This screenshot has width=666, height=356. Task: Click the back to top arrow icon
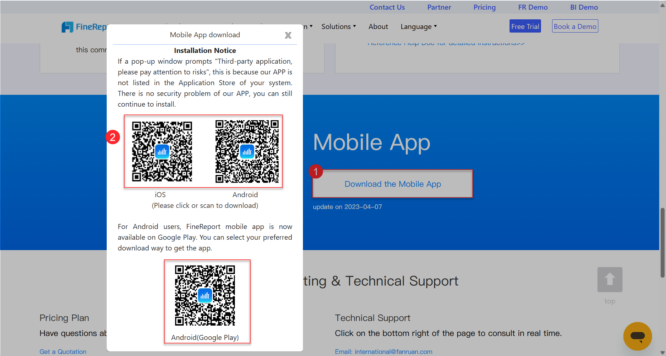tap(610, 279)
